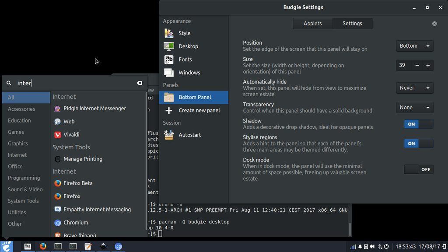
Task: Open Inkscape from the taskbar
Action: (x=104, y=246)
